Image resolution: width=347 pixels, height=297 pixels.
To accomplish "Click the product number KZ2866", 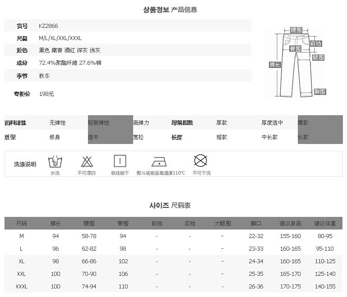I will (x=48, y=26).
